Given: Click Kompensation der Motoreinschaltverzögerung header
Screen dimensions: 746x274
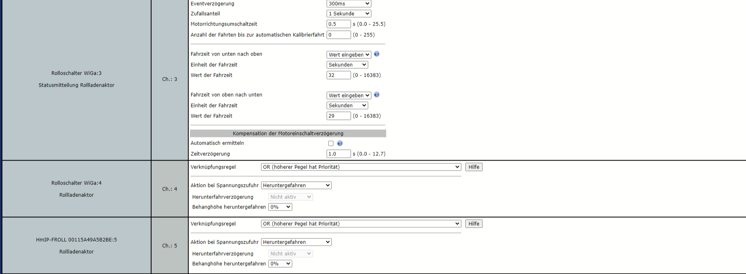Looking at the screenshot, I should (288, 133).
